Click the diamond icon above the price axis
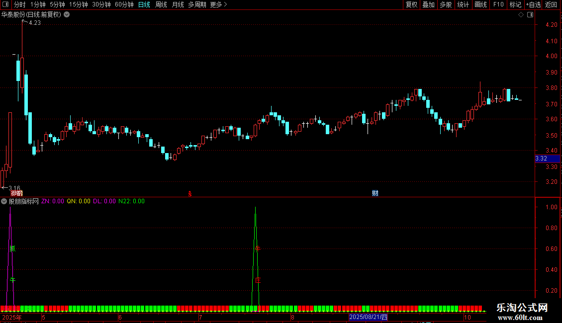 coord(521,15)
